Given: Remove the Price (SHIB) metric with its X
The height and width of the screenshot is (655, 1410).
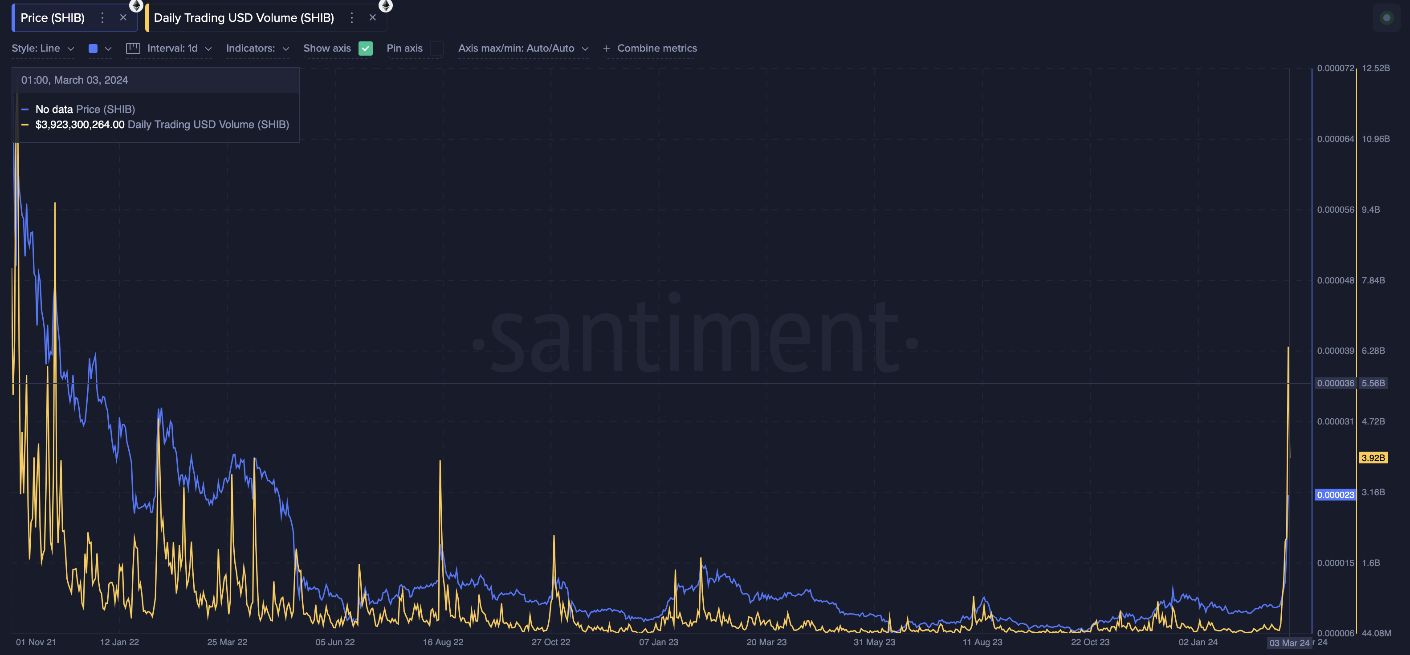Looking at the screenshot, I should coord(124,17).
